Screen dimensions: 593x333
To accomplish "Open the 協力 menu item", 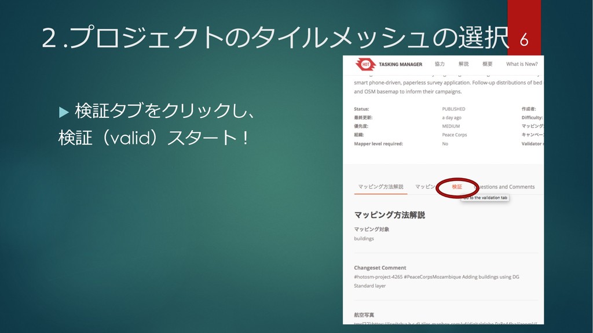I will [440, 64].
